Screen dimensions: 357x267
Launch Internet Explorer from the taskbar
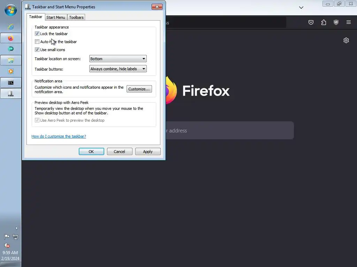point(11,27)
